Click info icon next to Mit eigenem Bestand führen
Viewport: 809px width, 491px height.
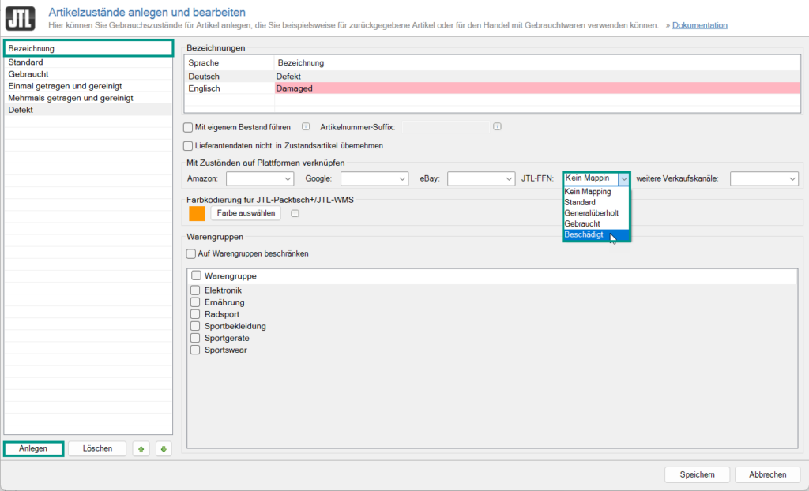pyautogui.click(x=306, y=126)
